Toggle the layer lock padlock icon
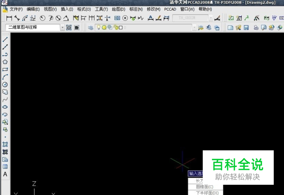 116,27
